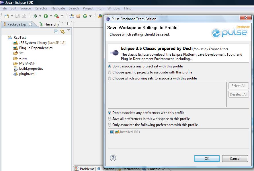Toggle the Installed JREs checkbox
The width and height of the screenshot is (254, 171).
pyautogui.click(x=112, y=132)
